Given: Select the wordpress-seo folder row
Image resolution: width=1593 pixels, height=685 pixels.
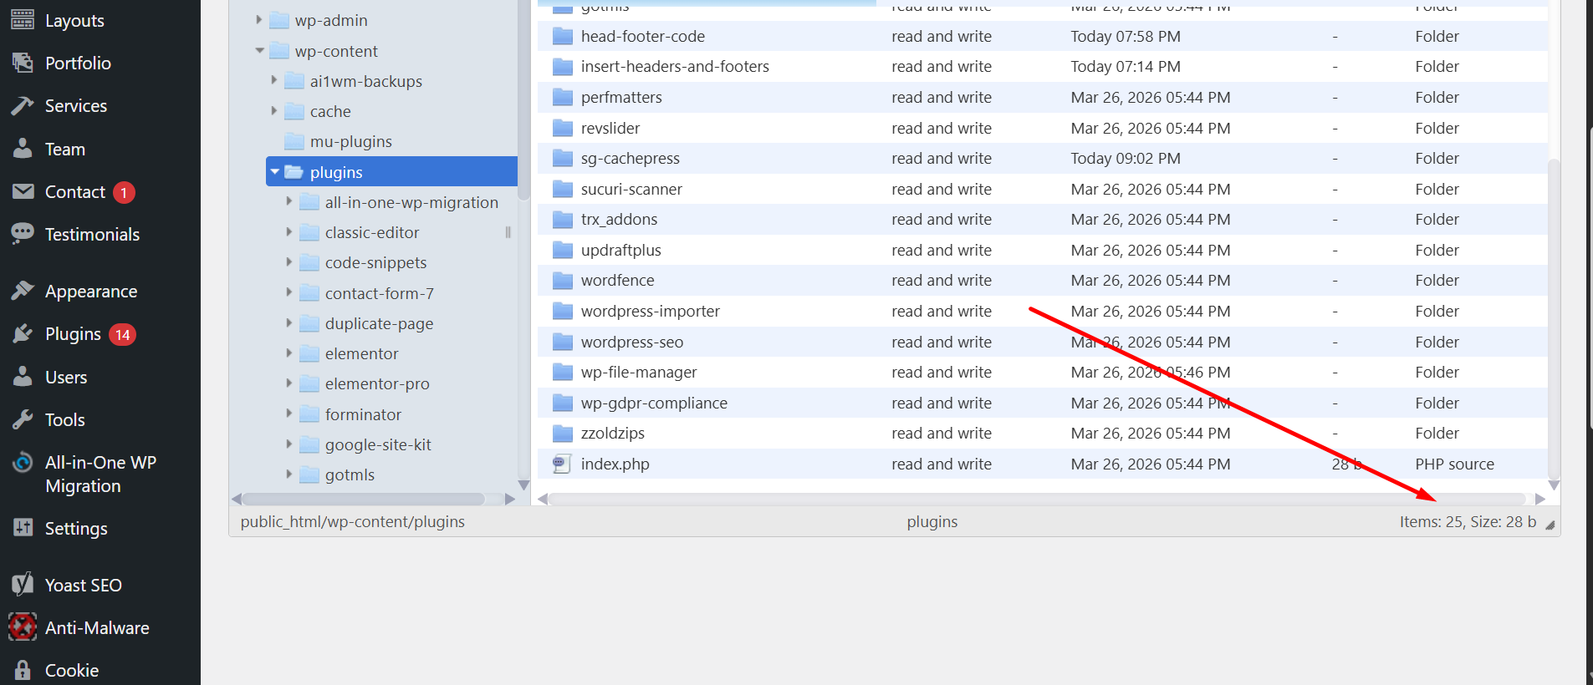Looking at the screenshot, I should coord(1042,342).
